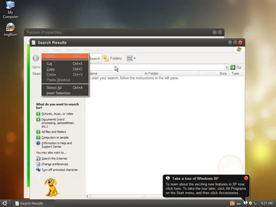The image size is (276, 207).
Task: Close the Windows XP tour balloon
Action: pos(246,178)
